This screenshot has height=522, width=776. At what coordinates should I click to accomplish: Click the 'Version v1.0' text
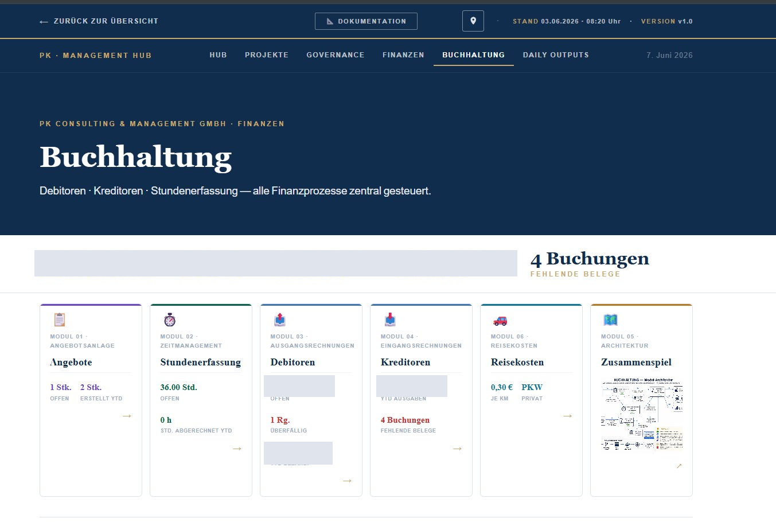tap(667, 21)
